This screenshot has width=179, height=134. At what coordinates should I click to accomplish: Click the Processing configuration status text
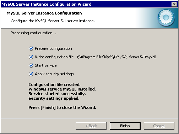point(34,33)
